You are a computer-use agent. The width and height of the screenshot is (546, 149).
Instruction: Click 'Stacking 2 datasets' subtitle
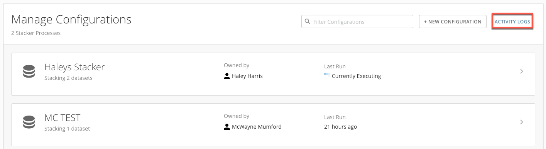pyautogui.click(x=68, y=78)
